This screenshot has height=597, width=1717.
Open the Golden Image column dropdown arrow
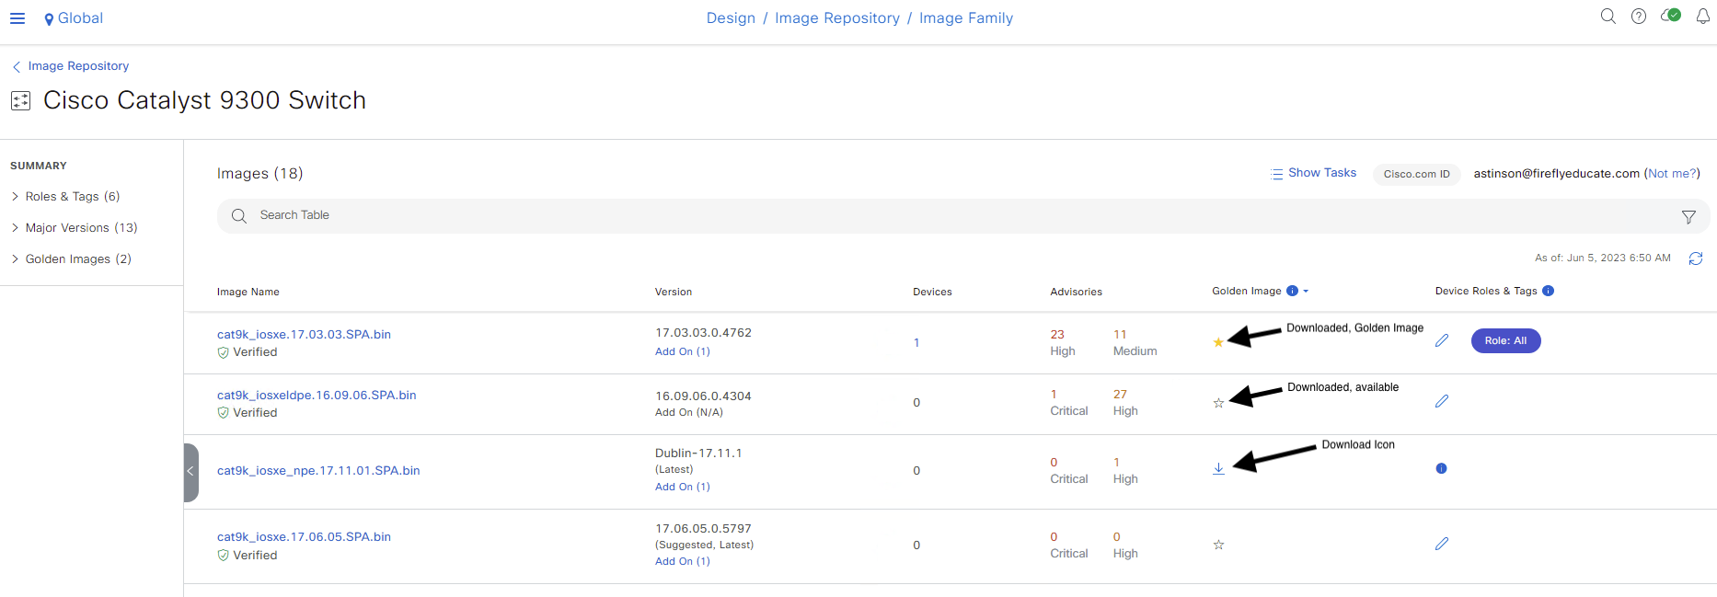(x=1306, y=292)
